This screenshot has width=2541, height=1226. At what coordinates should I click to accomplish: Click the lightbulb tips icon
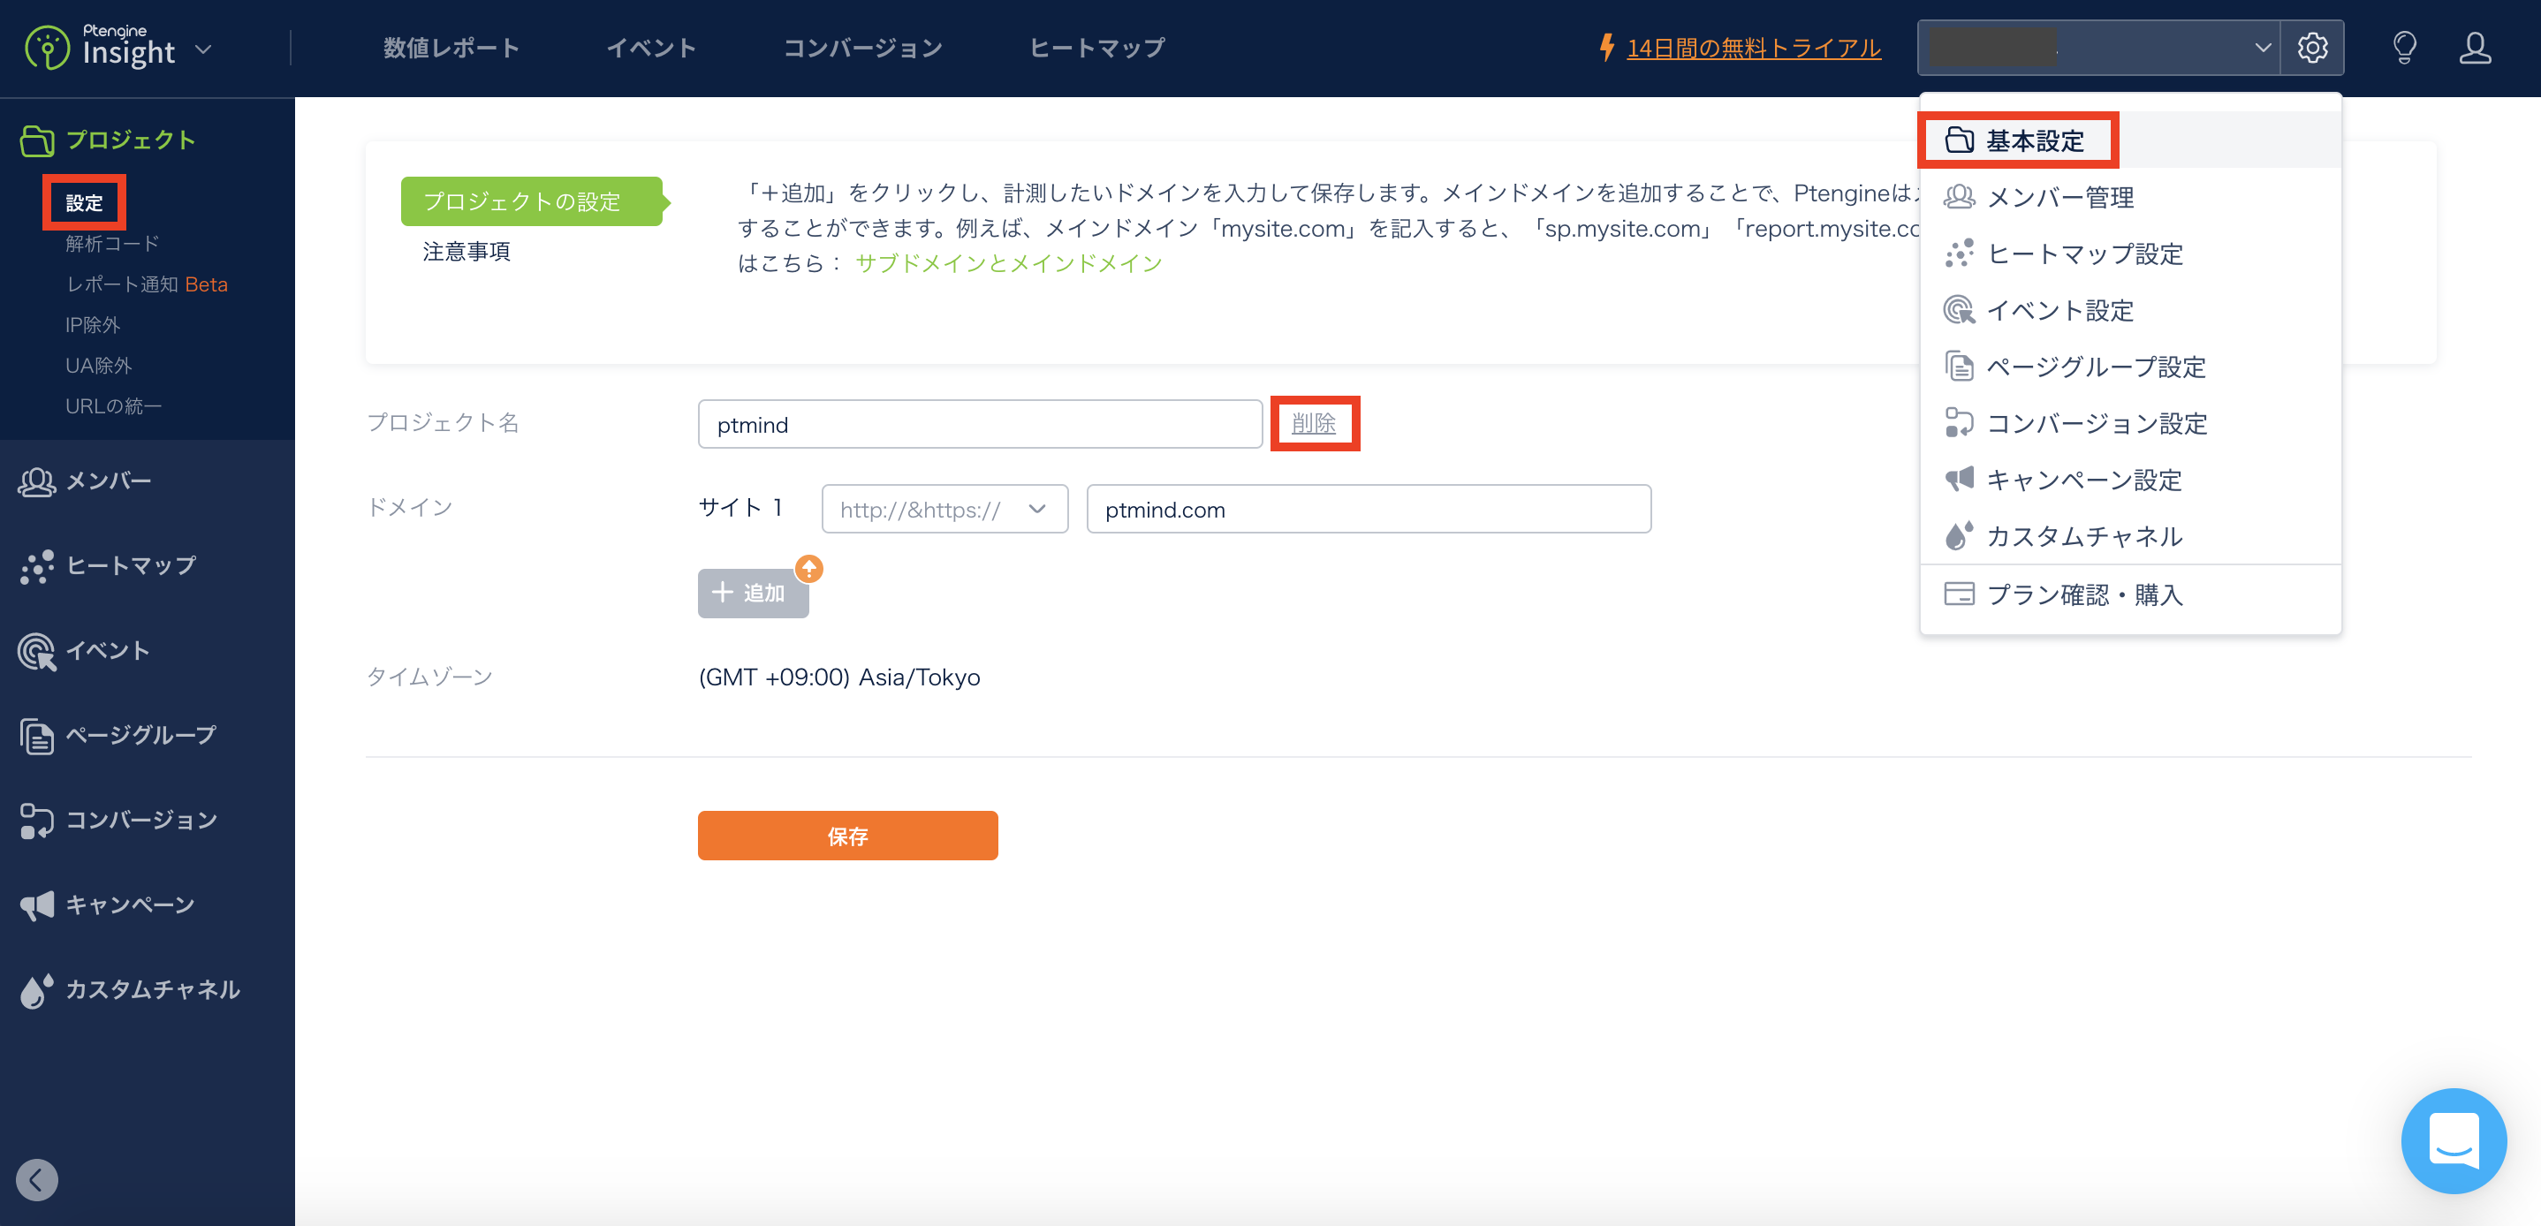(x=2405, y=48)
